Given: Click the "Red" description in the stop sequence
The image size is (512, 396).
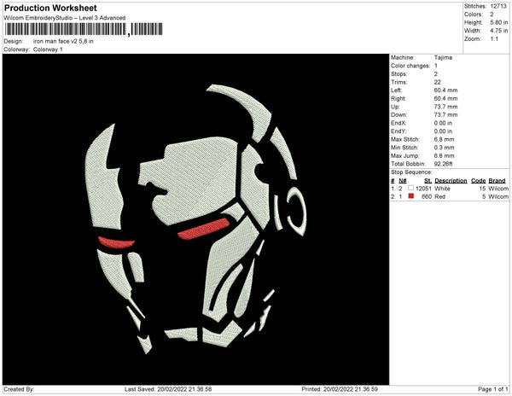Looking at the screenshot, I should click(x=439, y=197).
